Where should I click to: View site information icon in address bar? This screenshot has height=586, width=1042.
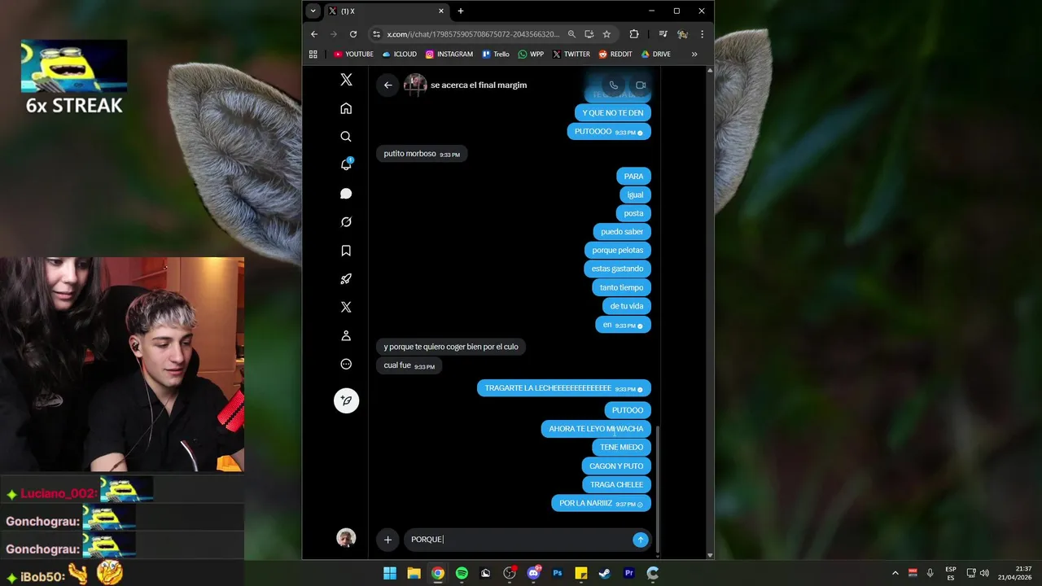376,34
